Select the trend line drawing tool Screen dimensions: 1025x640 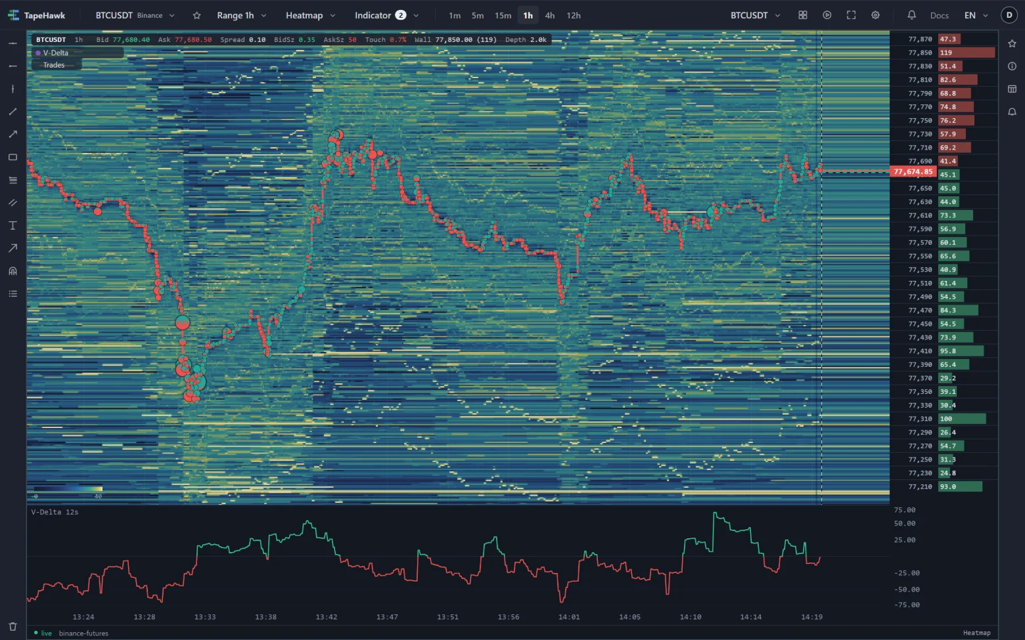coord(12,112)
